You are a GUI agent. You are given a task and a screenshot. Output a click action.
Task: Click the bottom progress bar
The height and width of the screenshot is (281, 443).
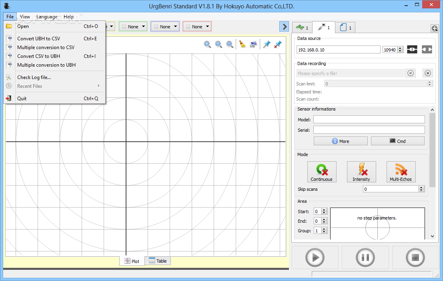[372, 274]
